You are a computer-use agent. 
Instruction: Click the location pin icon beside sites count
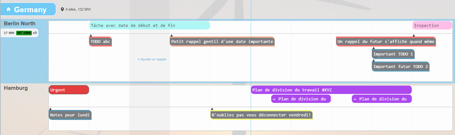[63, 10]
